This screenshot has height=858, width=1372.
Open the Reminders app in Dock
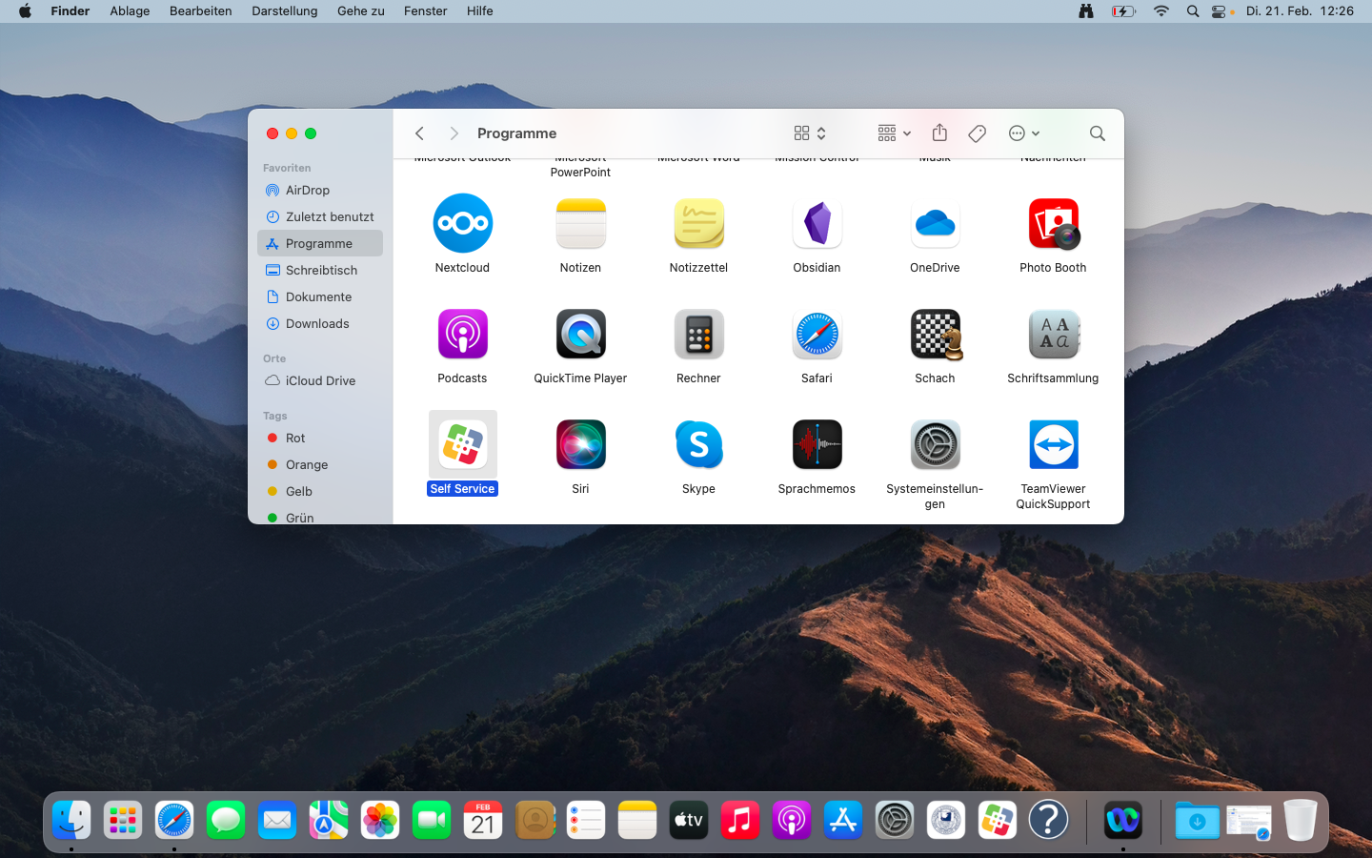point(586,820)
